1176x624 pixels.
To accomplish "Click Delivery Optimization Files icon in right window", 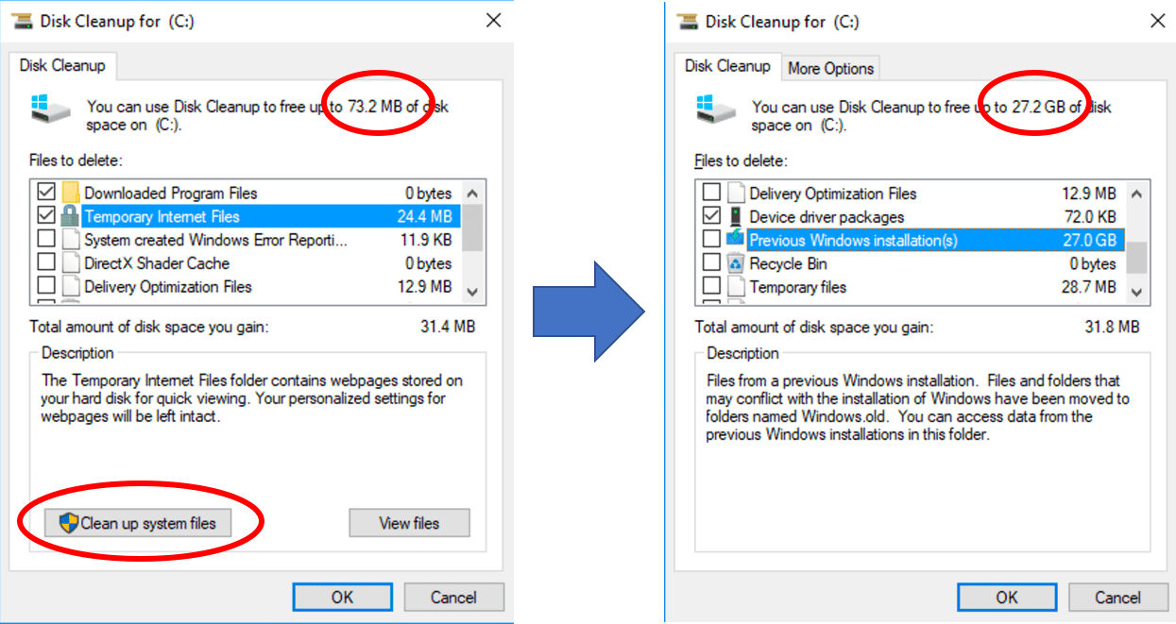I will pyautogui.click(x=735, y=193).
